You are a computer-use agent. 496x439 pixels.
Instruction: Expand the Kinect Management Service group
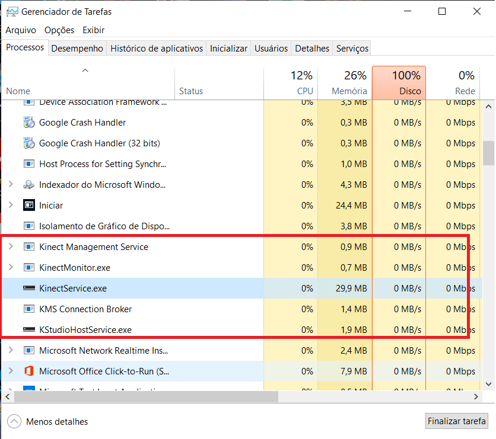pyautogui.click(x=11, y=246)
